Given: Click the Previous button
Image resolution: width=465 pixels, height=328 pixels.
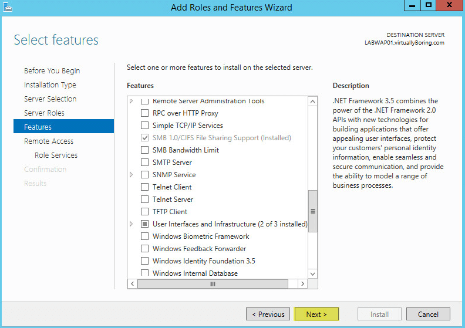Looking at the screenshot, I should click(268, 314).
